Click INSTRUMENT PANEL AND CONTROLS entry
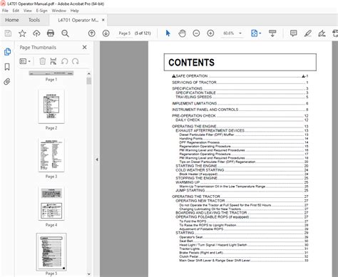Image resolution: width=338 pixels, height=277 pixels. tap(240, 110)
